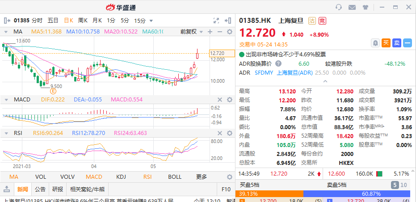Toggle MA indicator on
Screen dimensions: 416x202
[14, 177]
